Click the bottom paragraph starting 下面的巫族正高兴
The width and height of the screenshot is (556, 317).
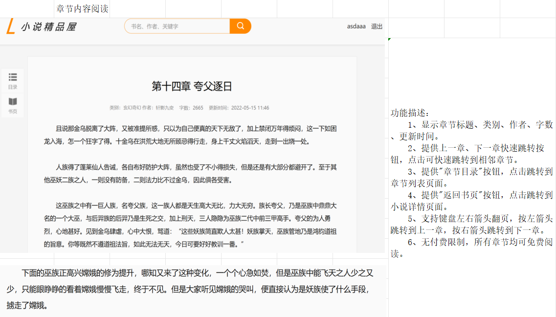(x=190, y=289)
